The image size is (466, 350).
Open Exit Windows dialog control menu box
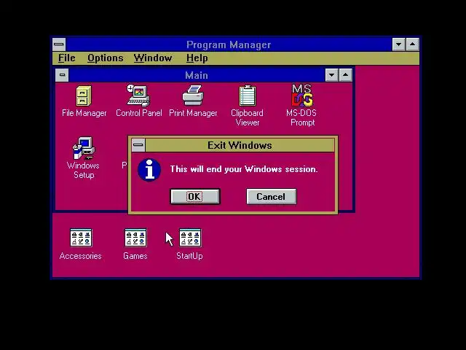[138, 145]
